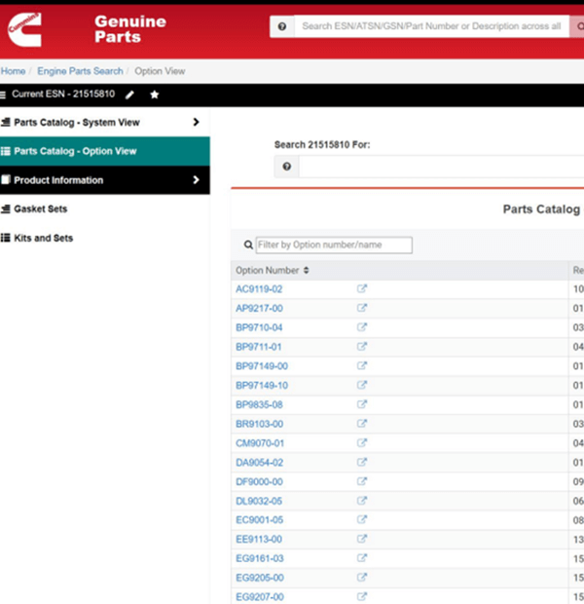
Task: Open DF9000-00 external link icon
Action: (x=362, y=481)
